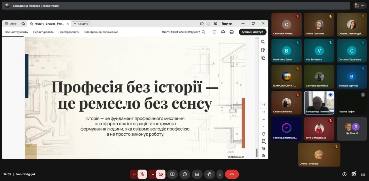
Task: Open the chat panel icon
Action: [x=354, y=174]
